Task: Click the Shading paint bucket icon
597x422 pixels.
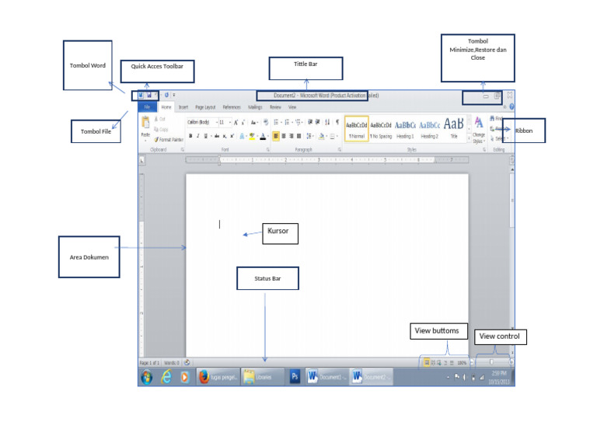Action: tap(321, 136)
